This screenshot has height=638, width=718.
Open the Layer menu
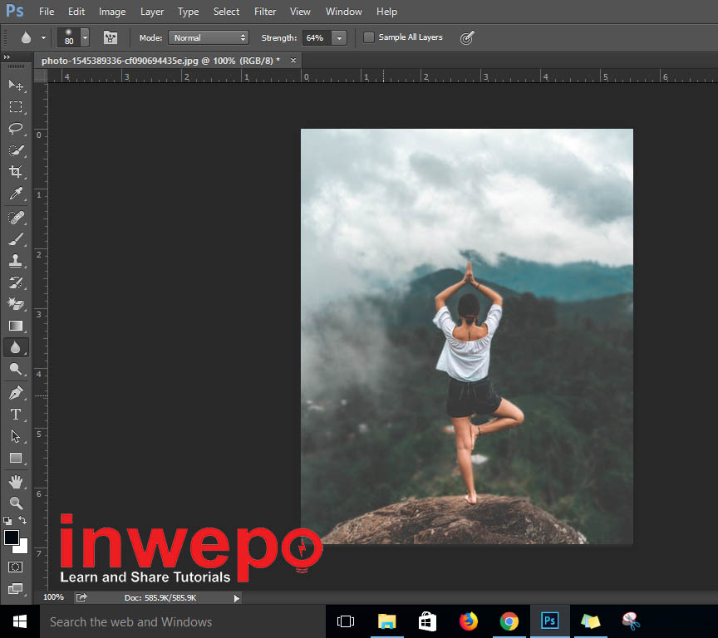click(x=152, y=12)
